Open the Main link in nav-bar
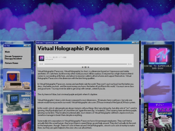 pos(7,52)
